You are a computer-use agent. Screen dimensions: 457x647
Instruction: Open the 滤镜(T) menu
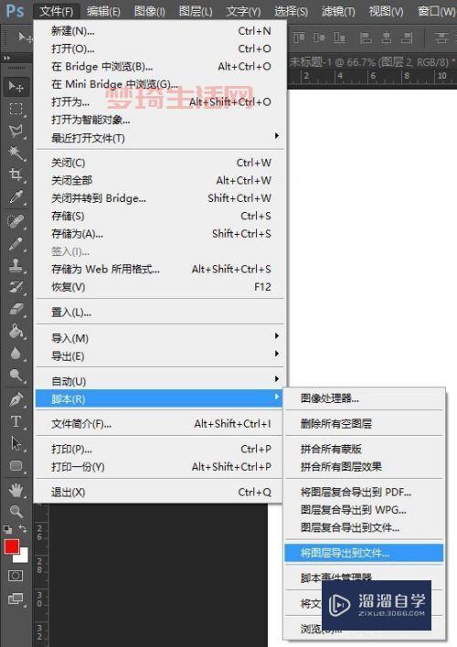click(x=338, y=11)
